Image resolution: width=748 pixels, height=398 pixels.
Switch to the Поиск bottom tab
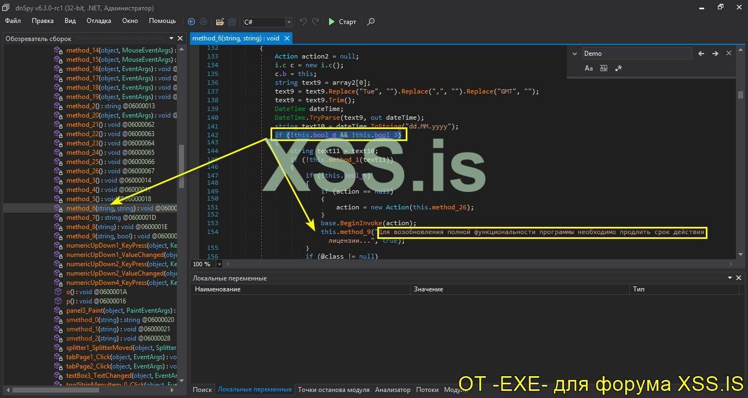(x=202, y=390)
